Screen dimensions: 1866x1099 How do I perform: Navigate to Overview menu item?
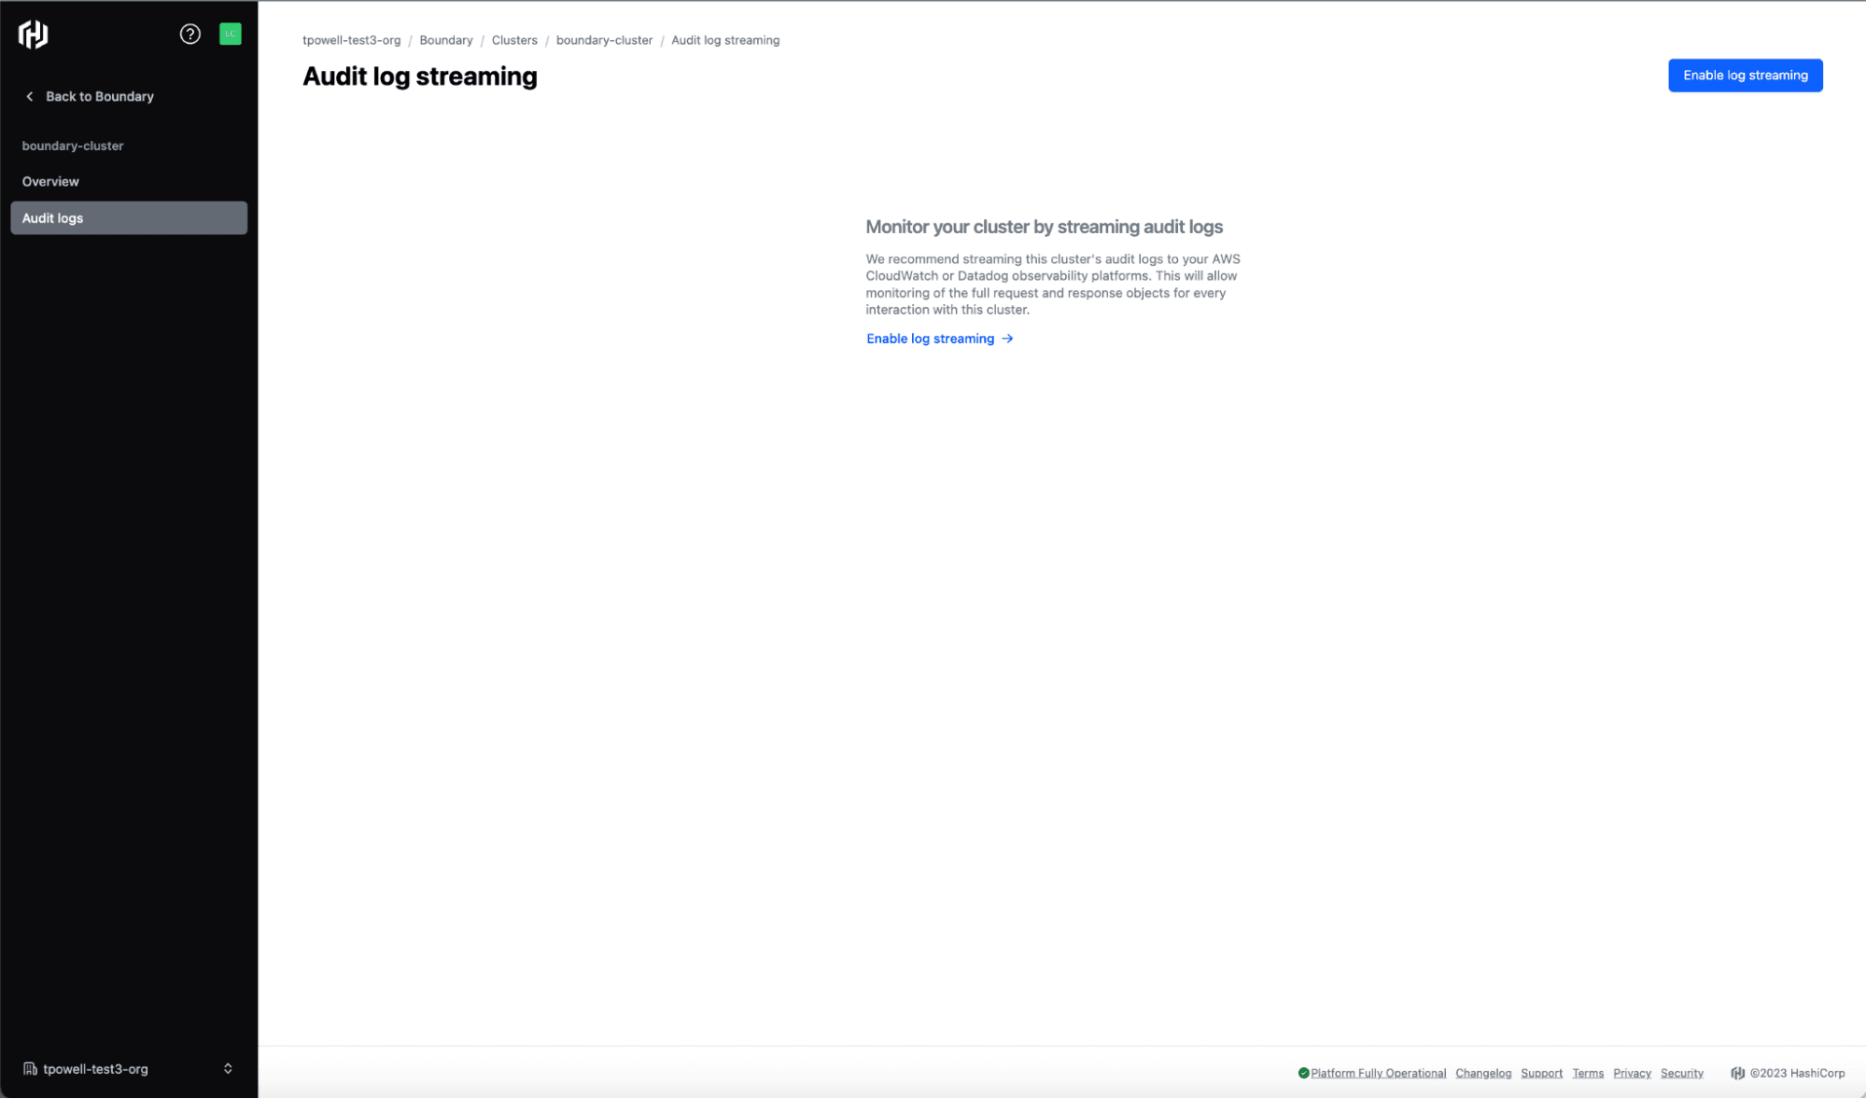tap(49, 181)
